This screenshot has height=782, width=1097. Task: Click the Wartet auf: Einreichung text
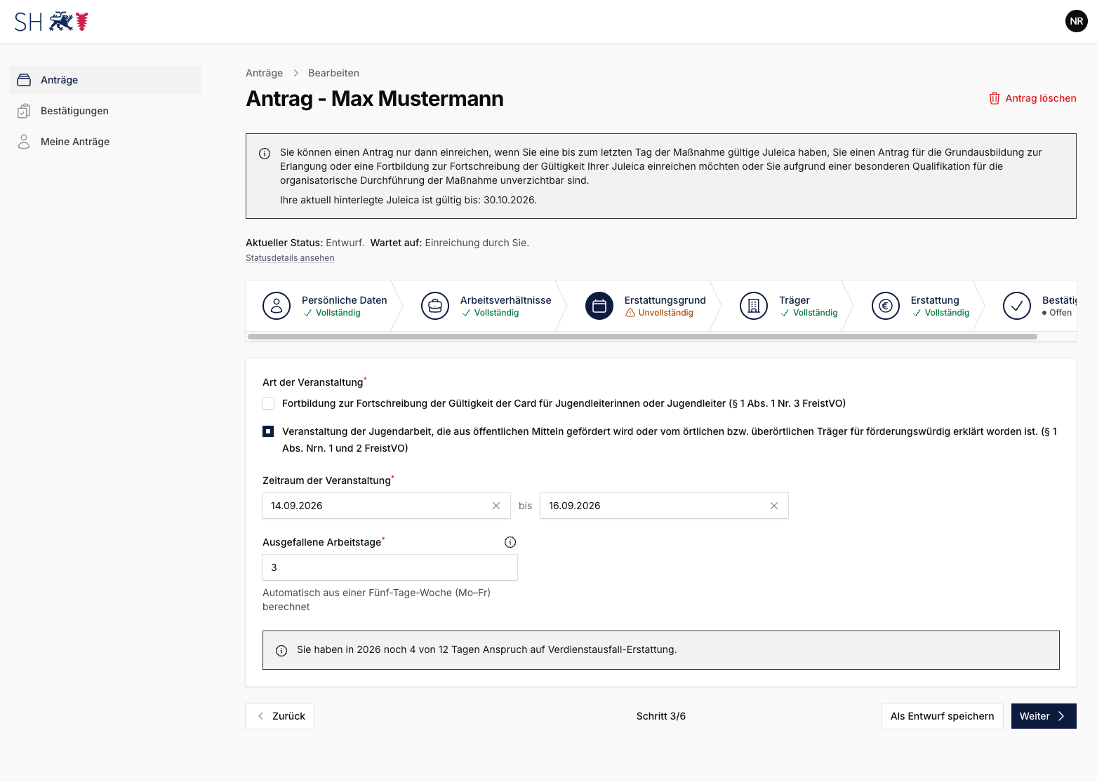click(450, 243)
